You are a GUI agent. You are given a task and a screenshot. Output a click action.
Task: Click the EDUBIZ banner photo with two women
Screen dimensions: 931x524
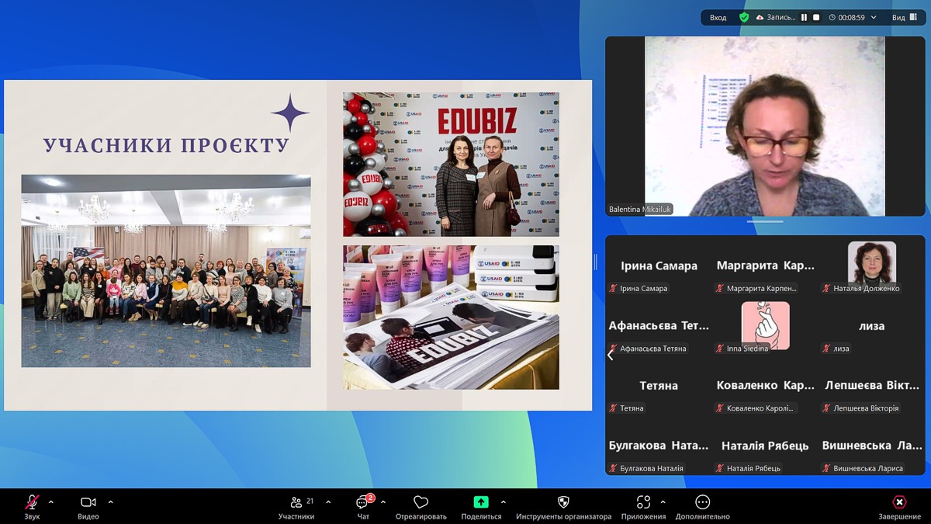(451, 165)
